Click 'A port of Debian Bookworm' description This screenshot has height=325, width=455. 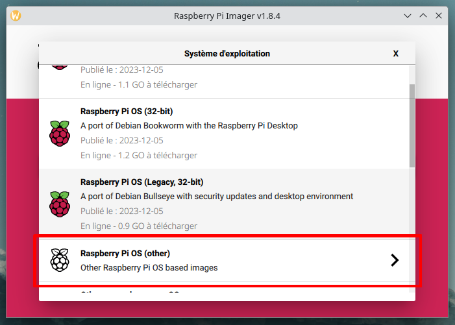click(189, 126)
